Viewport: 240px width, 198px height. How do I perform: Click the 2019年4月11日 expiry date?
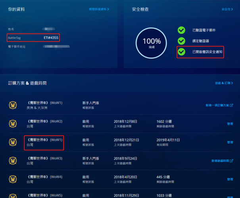click(x=168, y=140)
